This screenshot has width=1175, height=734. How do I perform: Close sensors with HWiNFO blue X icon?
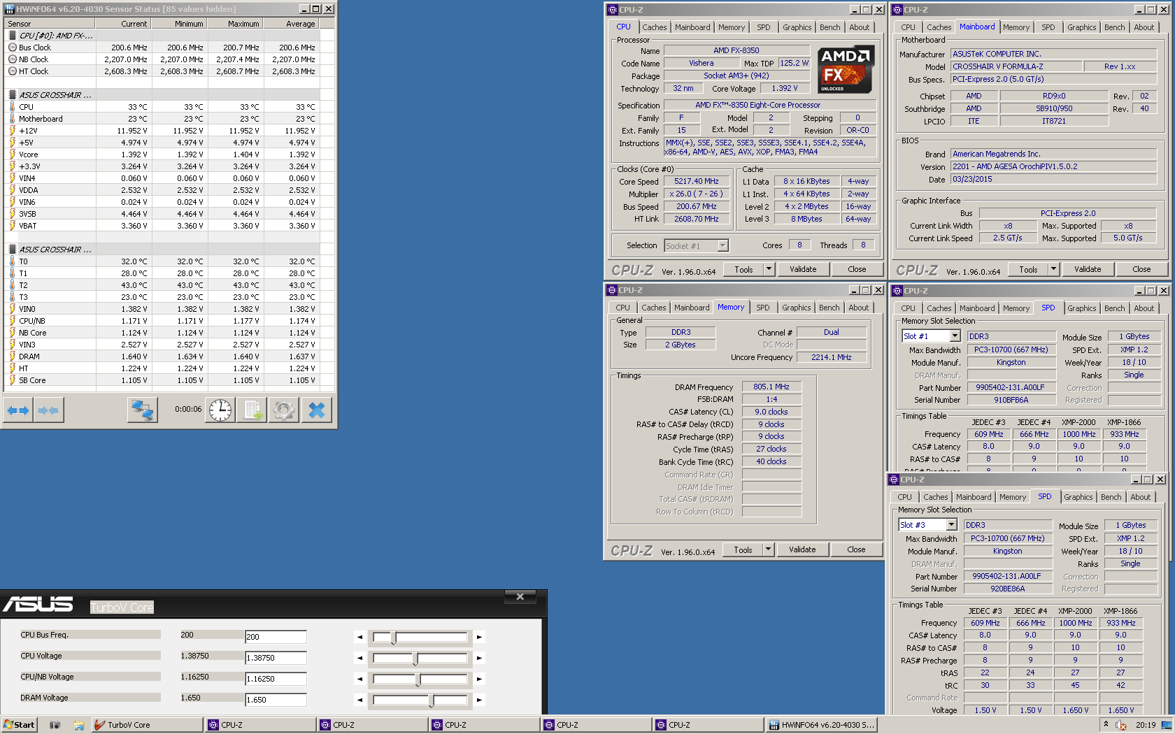(316, 410)
